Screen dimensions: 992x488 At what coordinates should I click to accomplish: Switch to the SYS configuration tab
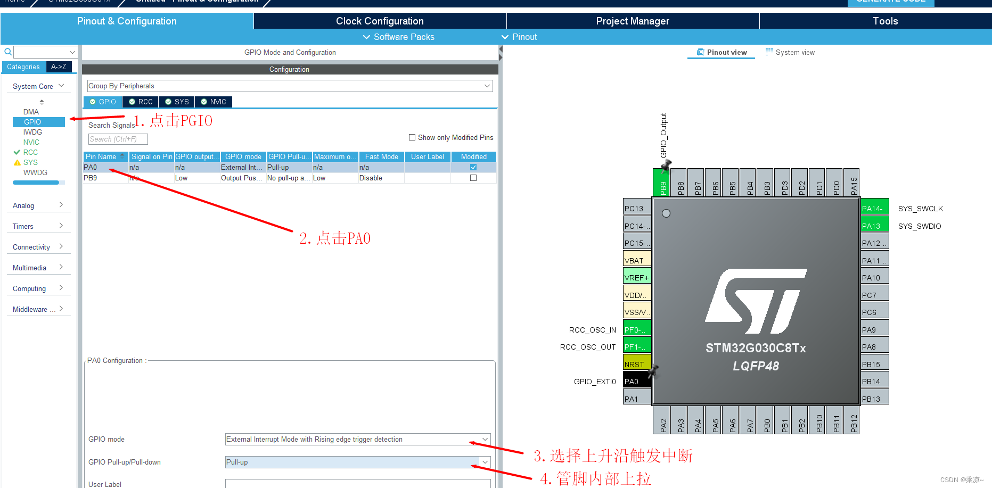[177, 102]
